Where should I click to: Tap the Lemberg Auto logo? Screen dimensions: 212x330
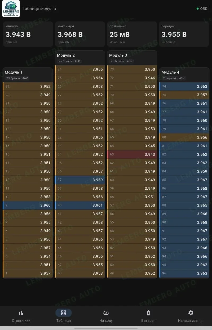[x=11, y=9]
